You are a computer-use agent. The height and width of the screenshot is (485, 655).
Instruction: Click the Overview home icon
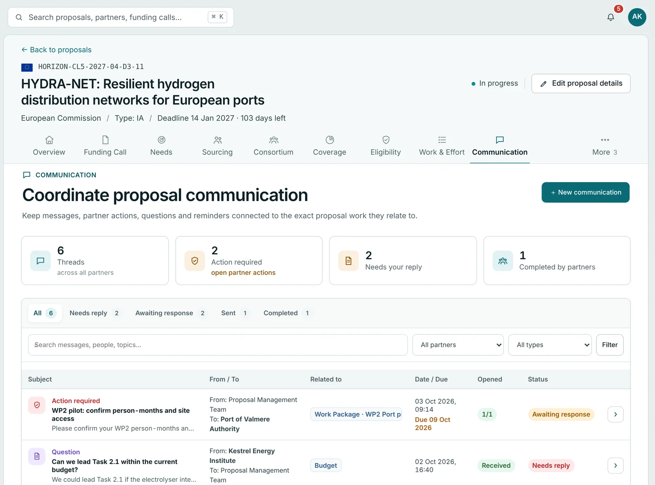49,140
